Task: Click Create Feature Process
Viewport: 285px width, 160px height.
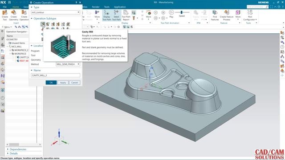Action: click(x=227, y=15)
